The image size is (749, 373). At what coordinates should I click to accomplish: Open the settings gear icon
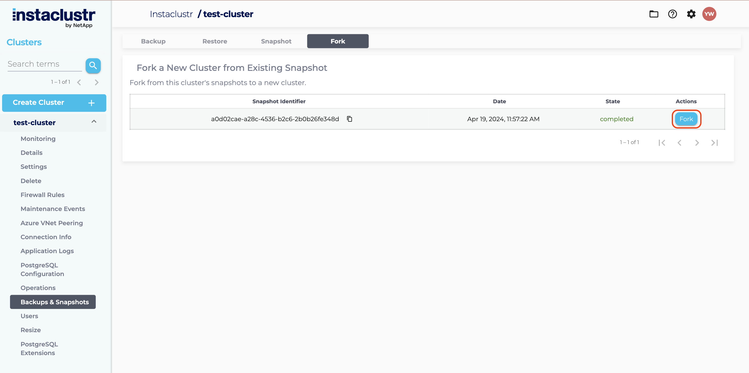coord(691,14)
